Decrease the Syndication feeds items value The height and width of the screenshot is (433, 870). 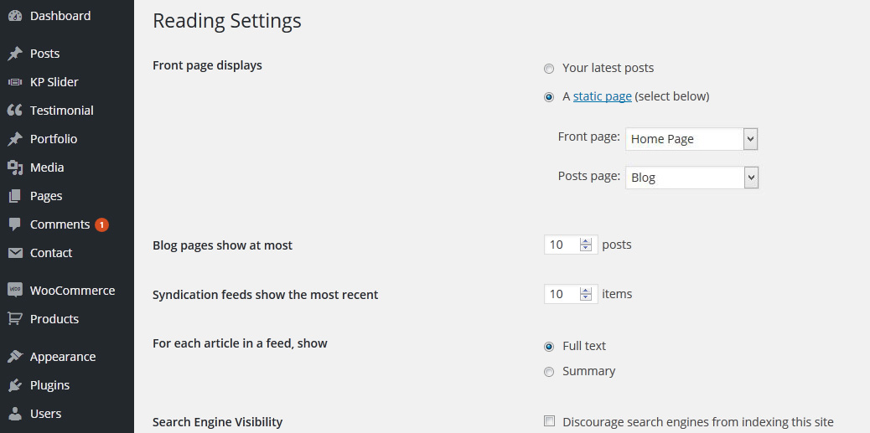pos(586,298)
